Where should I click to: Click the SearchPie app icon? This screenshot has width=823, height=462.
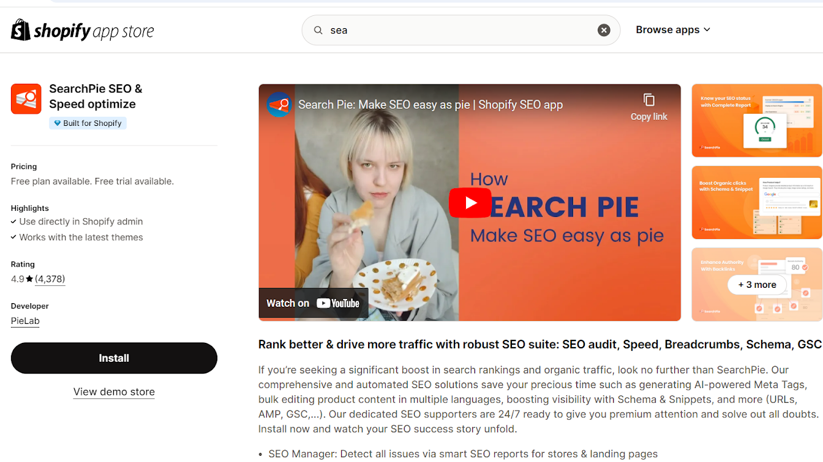point(26,99)
